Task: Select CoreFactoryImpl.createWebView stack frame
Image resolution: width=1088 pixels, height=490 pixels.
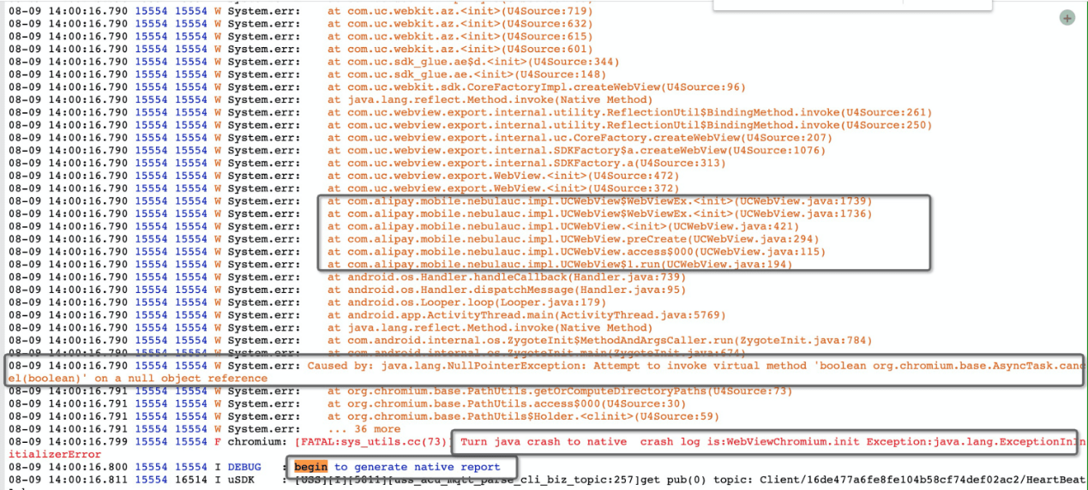Action: 537,87
